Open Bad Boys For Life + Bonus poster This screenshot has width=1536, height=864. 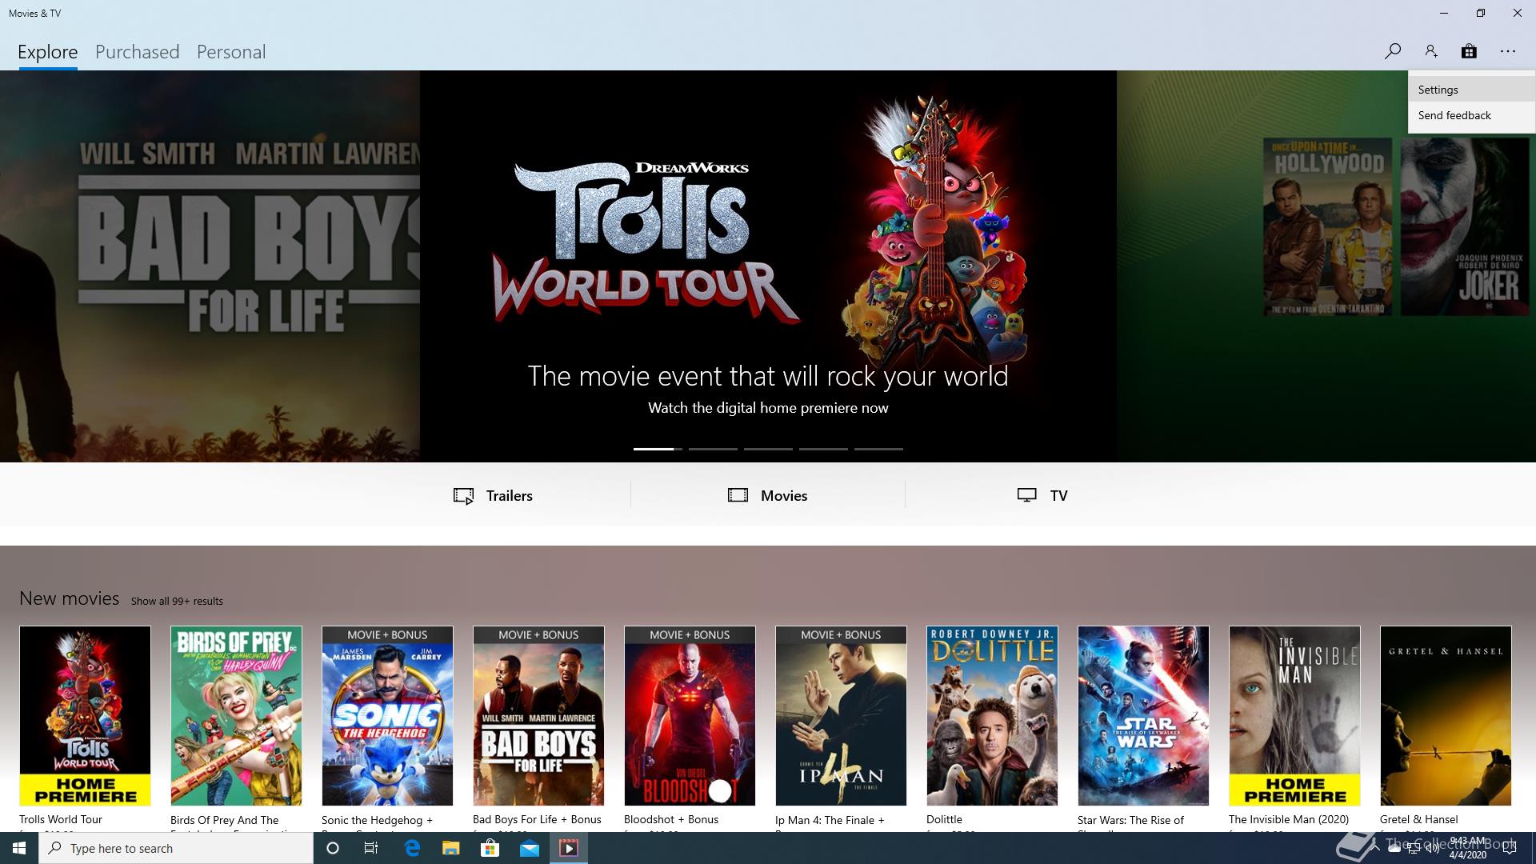coord(538,715)
